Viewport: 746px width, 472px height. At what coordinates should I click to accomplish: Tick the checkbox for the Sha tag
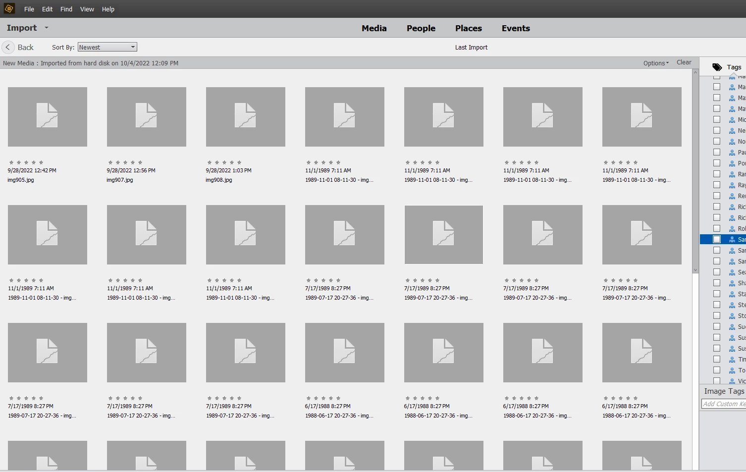point(717,283)
